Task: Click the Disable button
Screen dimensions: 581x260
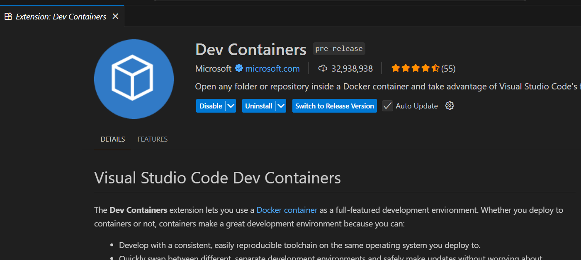Action: click(211, 106)
